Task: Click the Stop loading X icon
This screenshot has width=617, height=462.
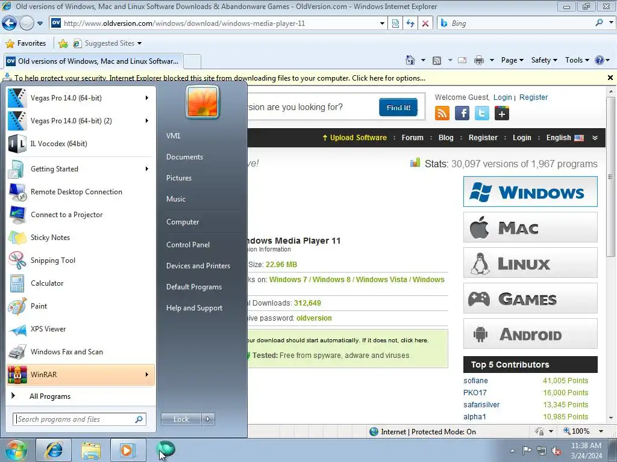Action: [x=425, y=23]
